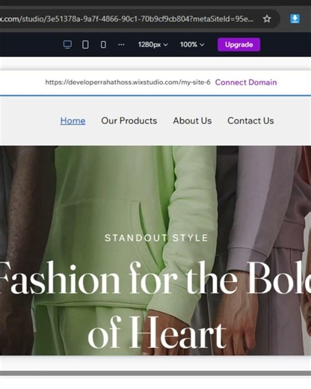Switch to tablet breakpoint view icon

(x=85, y=45)
